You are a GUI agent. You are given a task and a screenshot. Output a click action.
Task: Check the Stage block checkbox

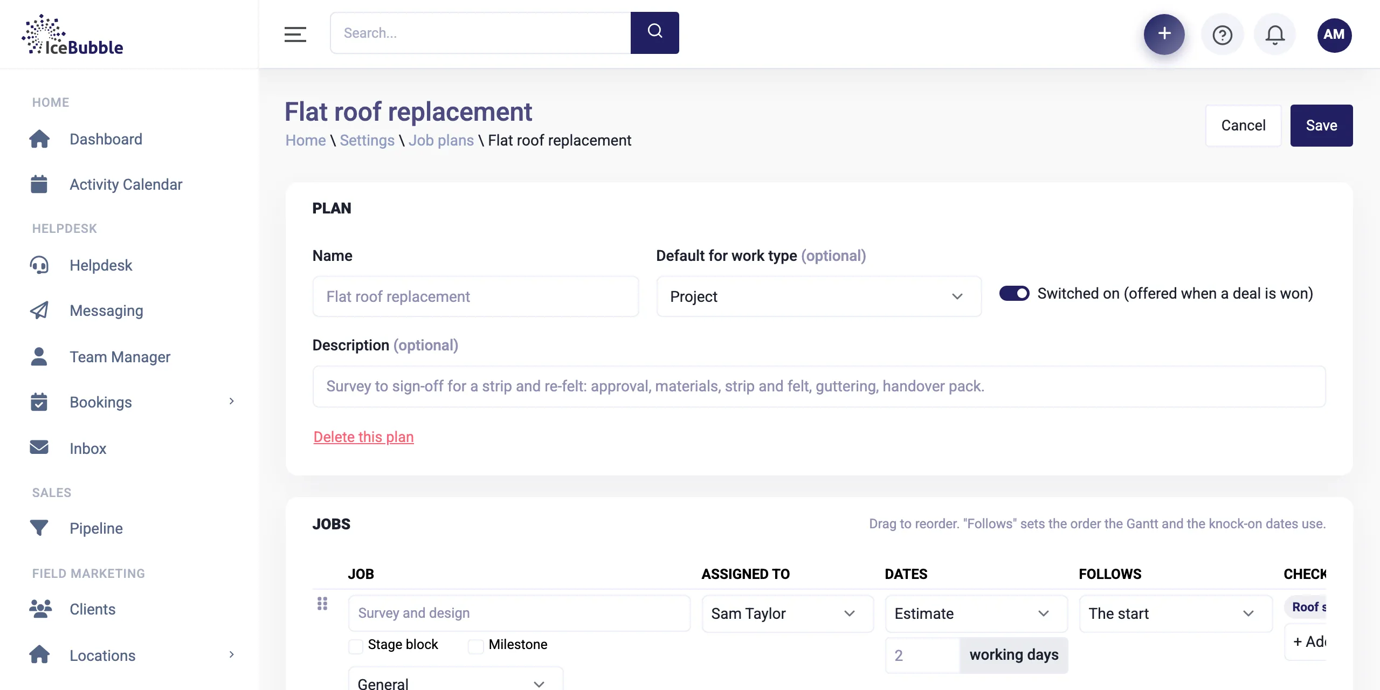click(356, 646)
